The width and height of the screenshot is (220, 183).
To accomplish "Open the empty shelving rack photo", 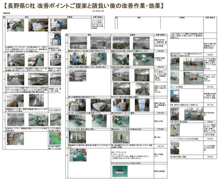I will click(77, 75).
